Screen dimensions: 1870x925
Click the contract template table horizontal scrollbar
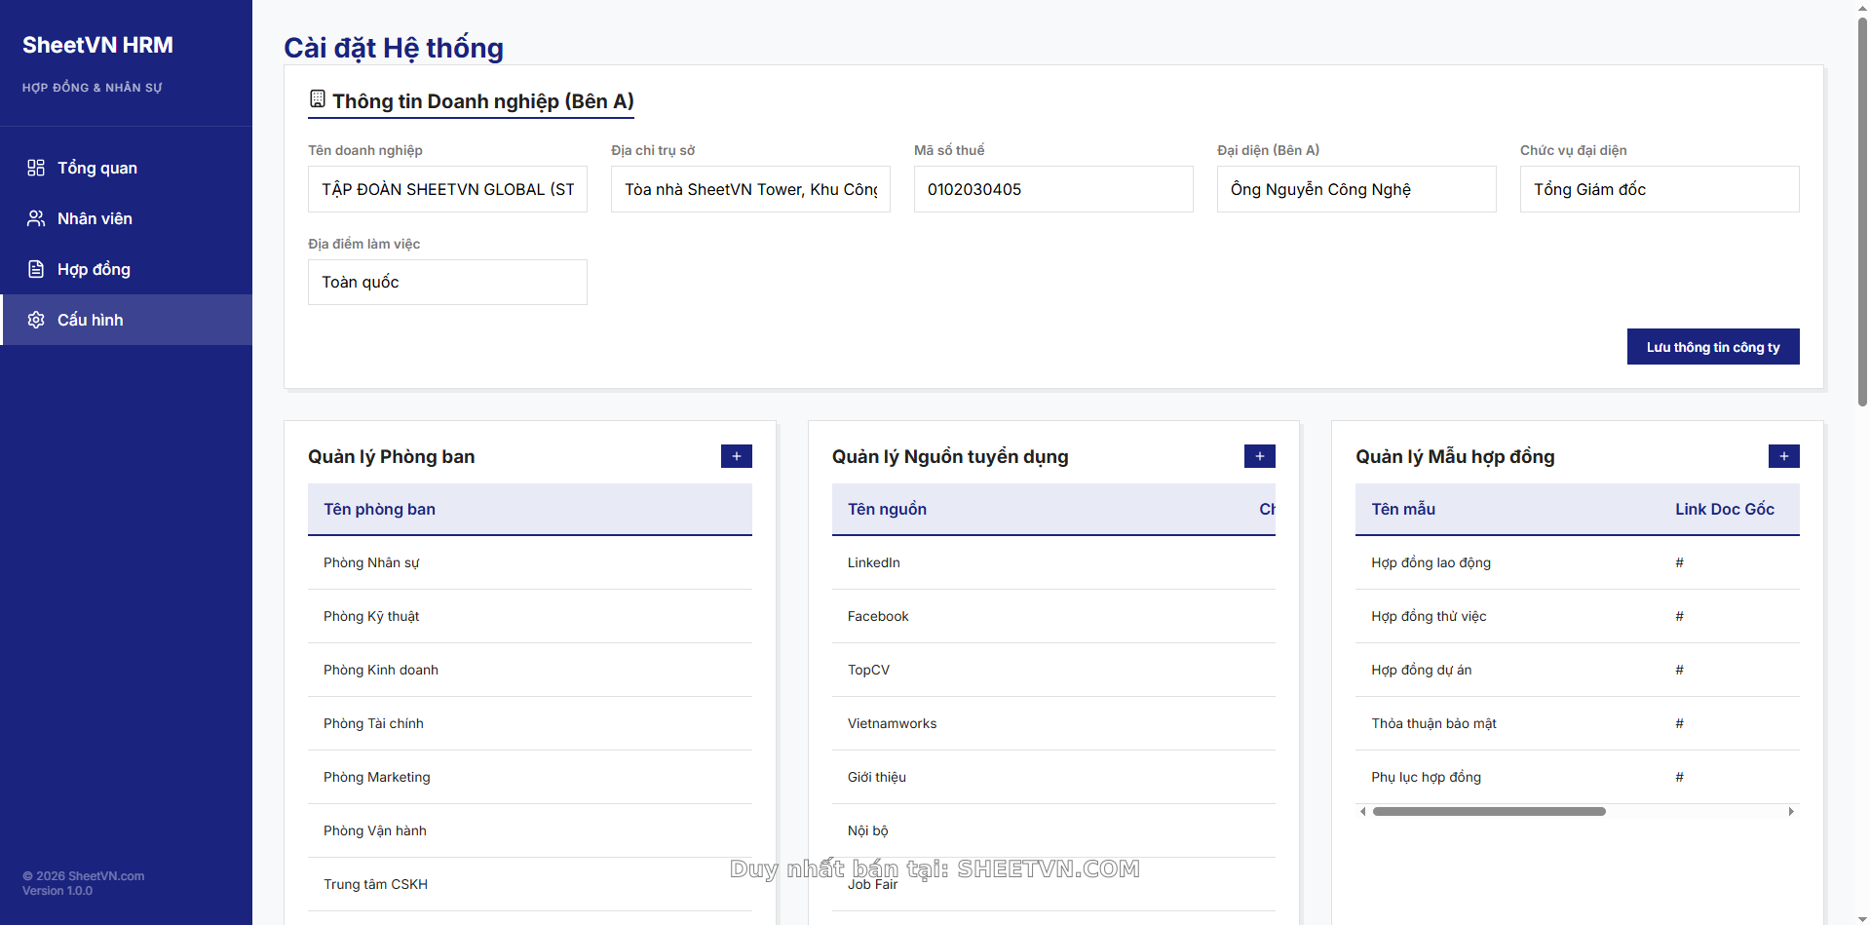pos(1488,811)
